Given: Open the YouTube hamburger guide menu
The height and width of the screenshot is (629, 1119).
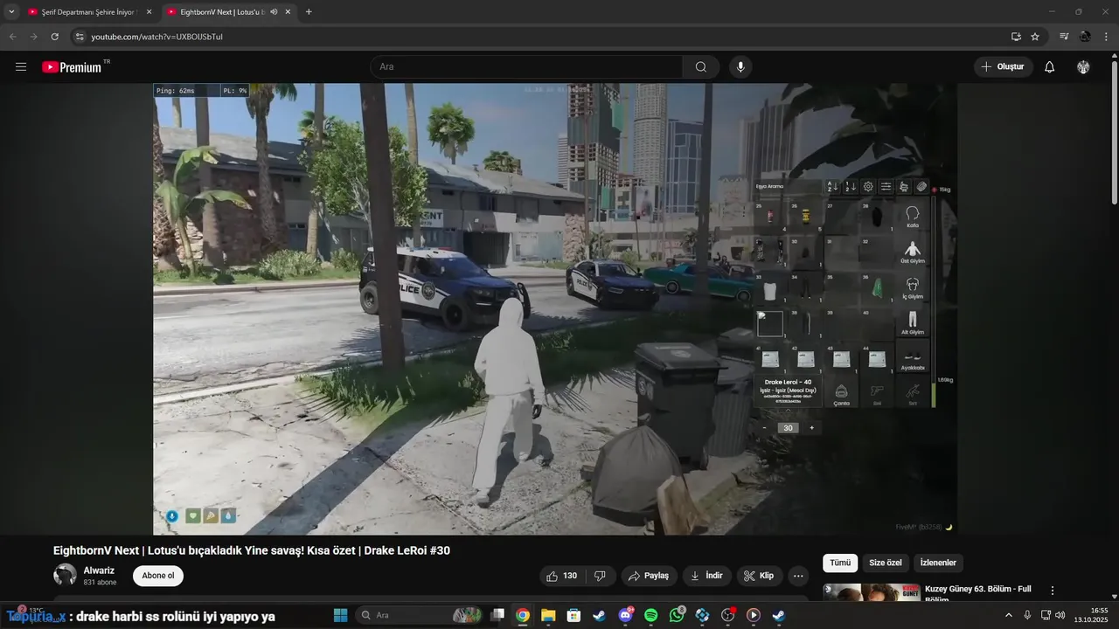Looking at the screenshot, I should (21, 67).
